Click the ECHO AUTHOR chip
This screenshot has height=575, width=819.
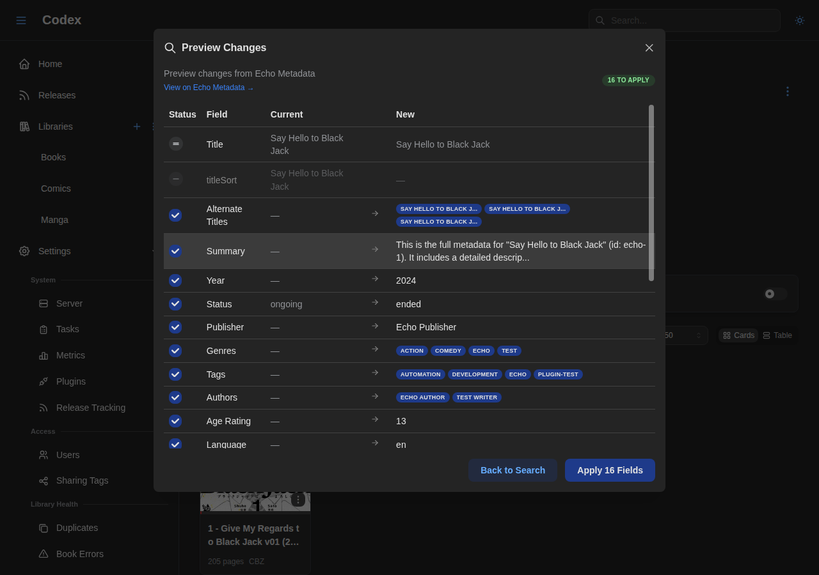(422, 397)
